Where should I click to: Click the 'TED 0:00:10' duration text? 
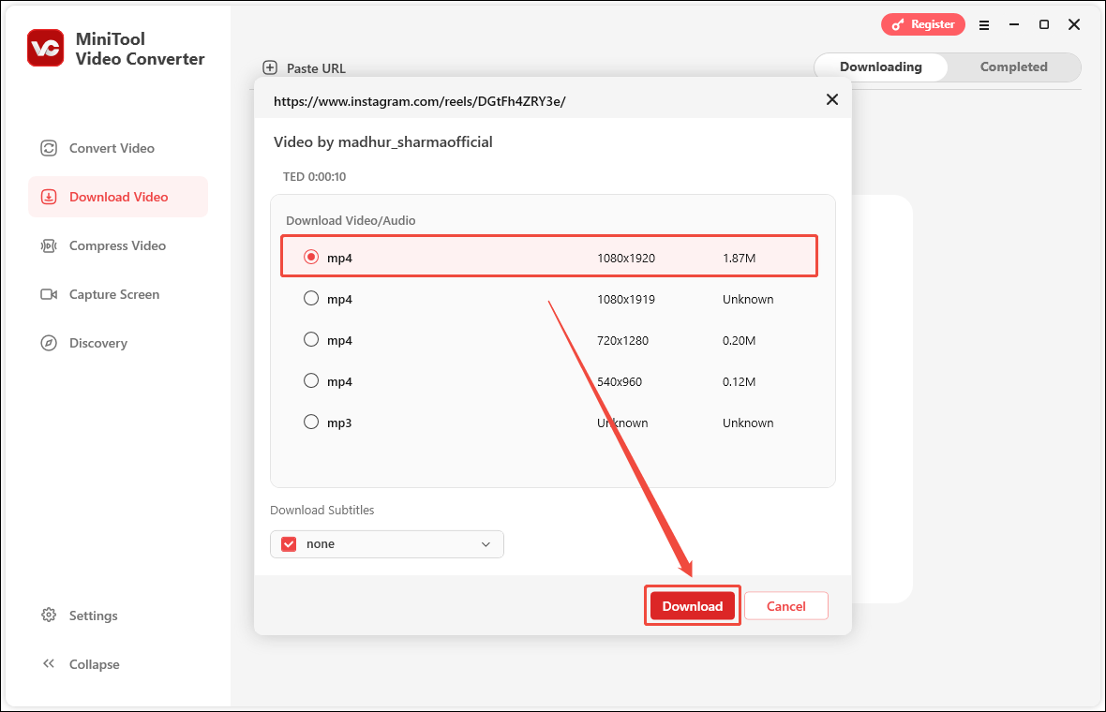(x=315, y=177)
